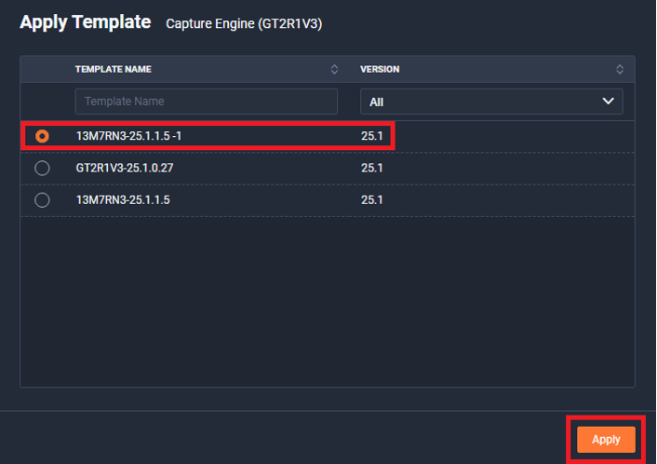Click version 25.1 in the highlighted first row
Screen dimensions: 657x464
tap(371, 136)
